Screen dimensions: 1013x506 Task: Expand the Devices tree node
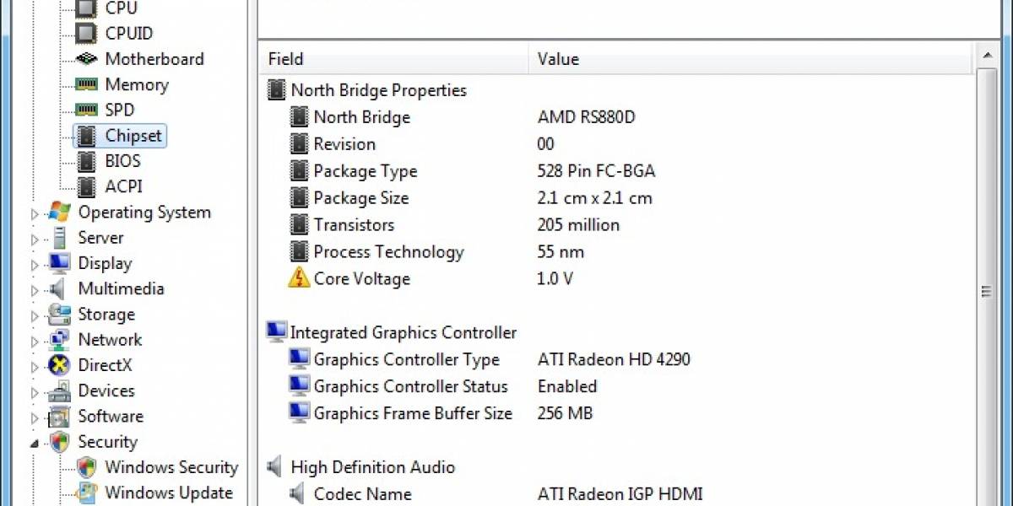click(x=35, y=392)
